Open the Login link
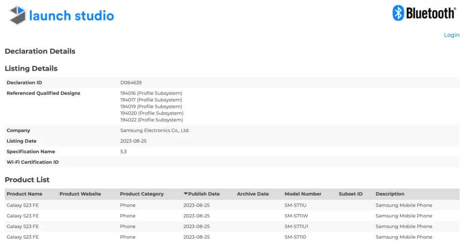 tap(452, 35)
